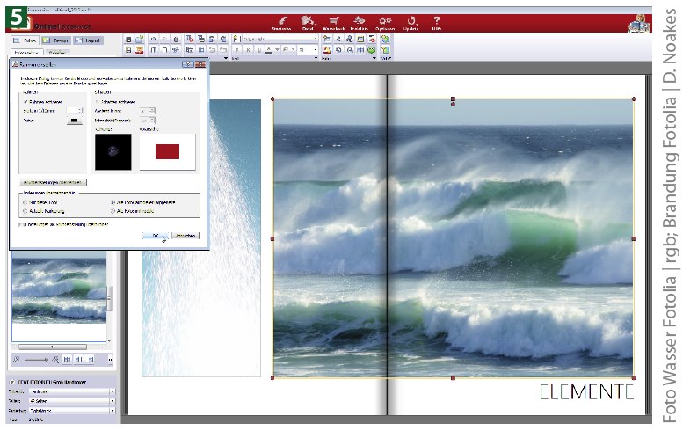Select the third thumbnail view mode icon
This screenshot has height=431, width=683.
[91, 360]
